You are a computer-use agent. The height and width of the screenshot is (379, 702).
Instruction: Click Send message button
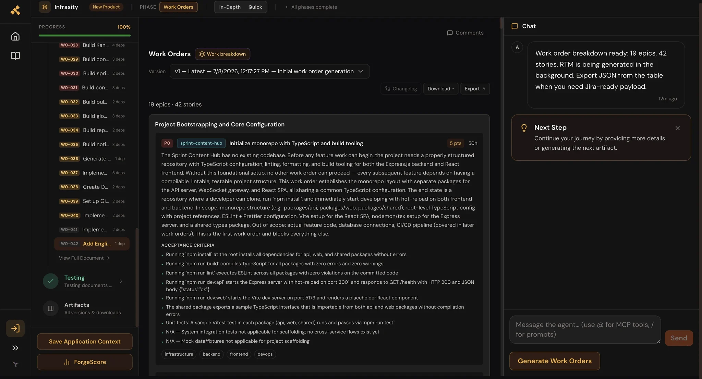[x=679, y=338]
